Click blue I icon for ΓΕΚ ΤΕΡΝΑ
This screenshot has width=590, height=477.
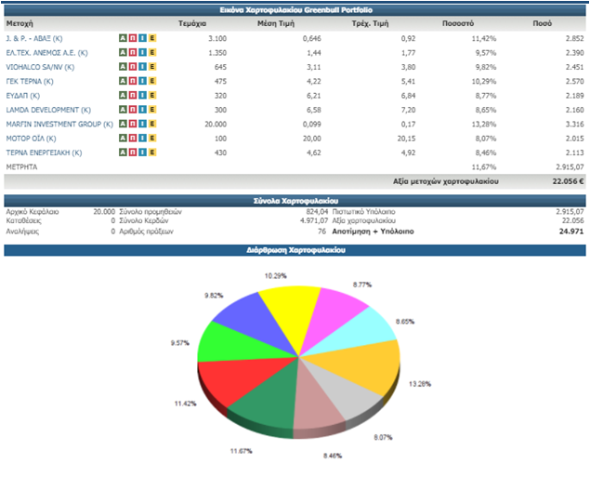pos(142,81)
